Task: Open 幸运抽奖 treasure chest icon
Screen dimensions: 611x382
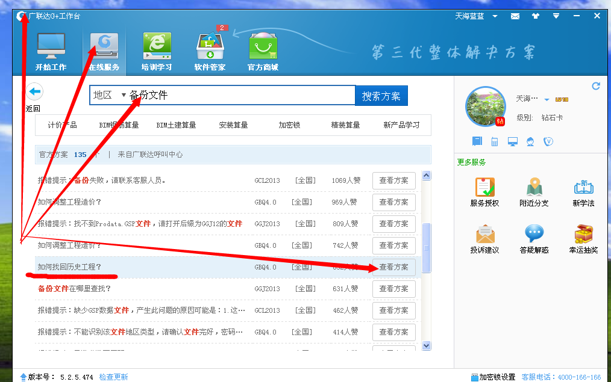Action: pos(583,234)
